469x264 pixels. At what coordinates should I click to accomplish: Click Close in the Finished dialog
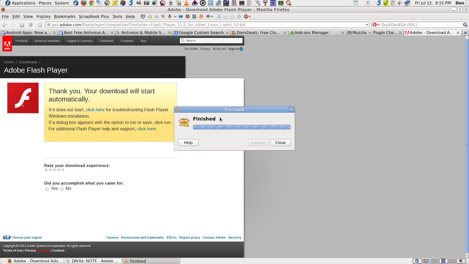point(281,143)
